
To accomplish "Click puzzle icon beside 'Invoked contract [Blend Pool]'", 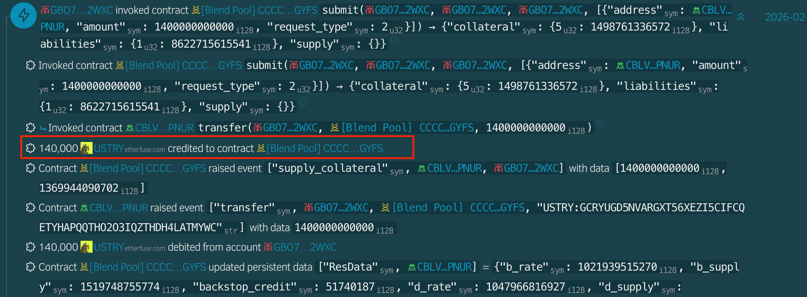I will point(31,65).
